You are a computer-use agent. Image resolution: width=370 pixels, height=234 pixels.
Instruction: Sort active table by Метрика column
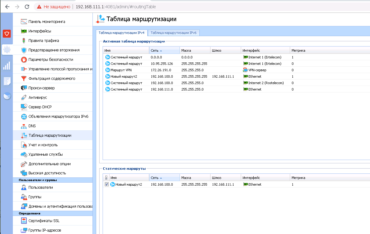330,50
